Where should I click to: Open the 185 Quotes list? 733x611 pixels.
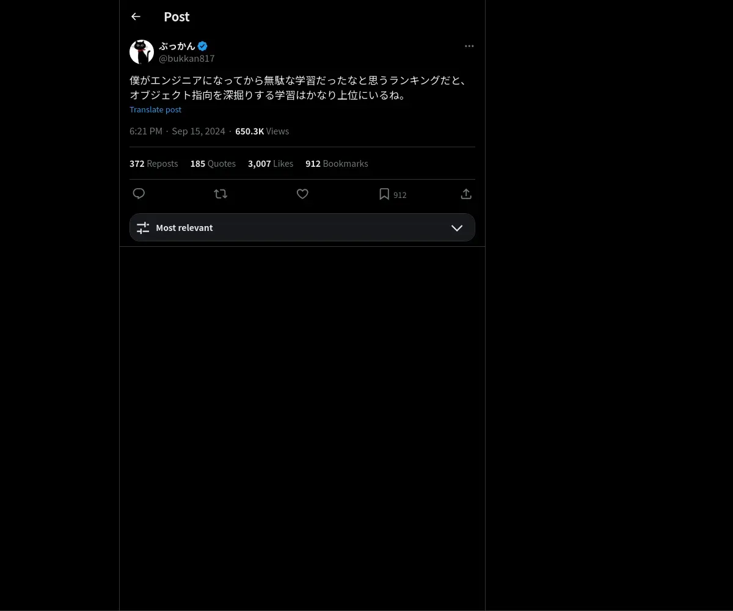point(213,164)
